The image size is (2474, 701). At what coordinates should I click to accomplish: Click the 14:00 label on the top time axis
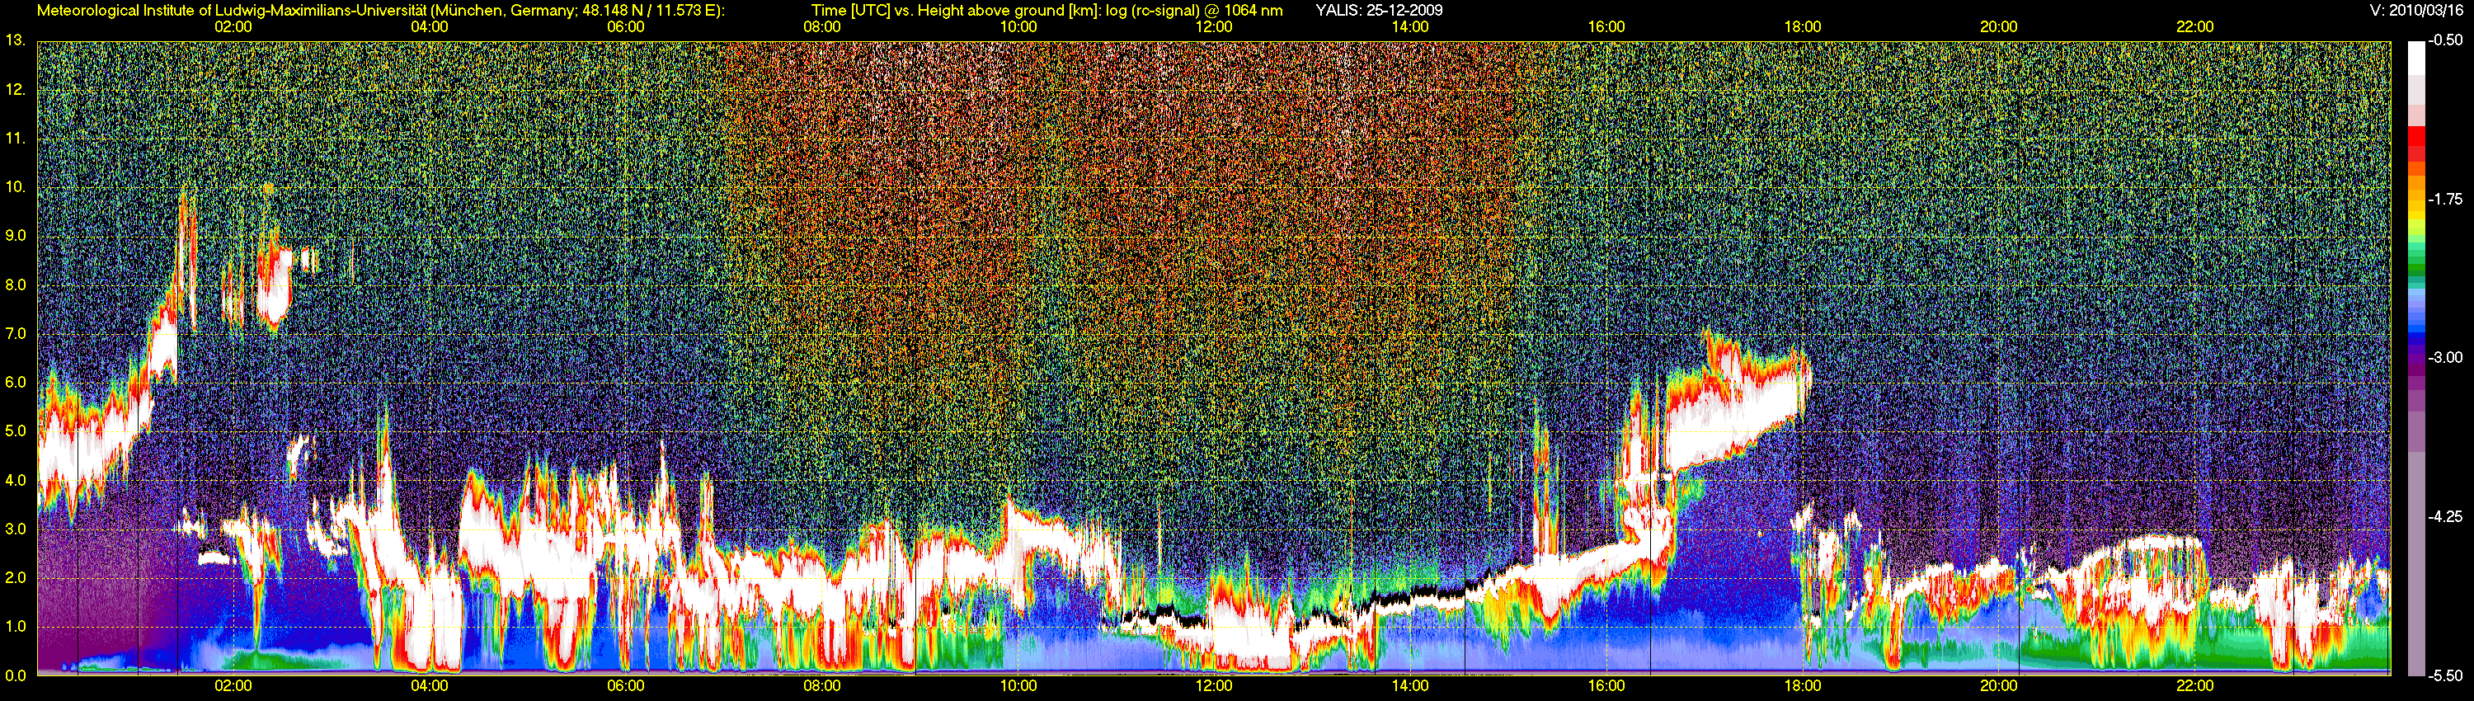point(1410,27)
